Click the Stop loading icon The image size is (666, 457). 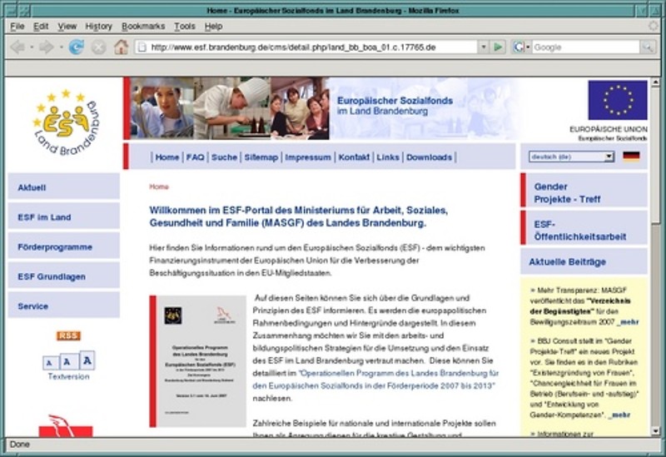[98, 47]
